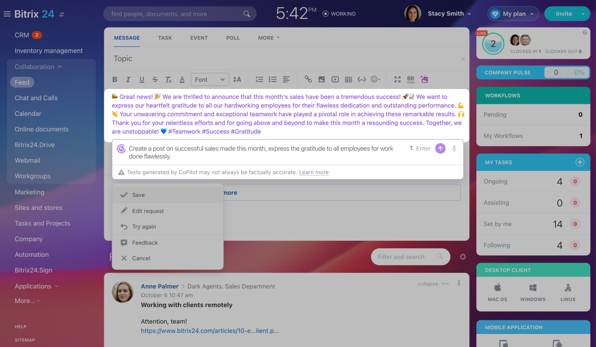Add a new task with the plus icon

click(580, 162)
